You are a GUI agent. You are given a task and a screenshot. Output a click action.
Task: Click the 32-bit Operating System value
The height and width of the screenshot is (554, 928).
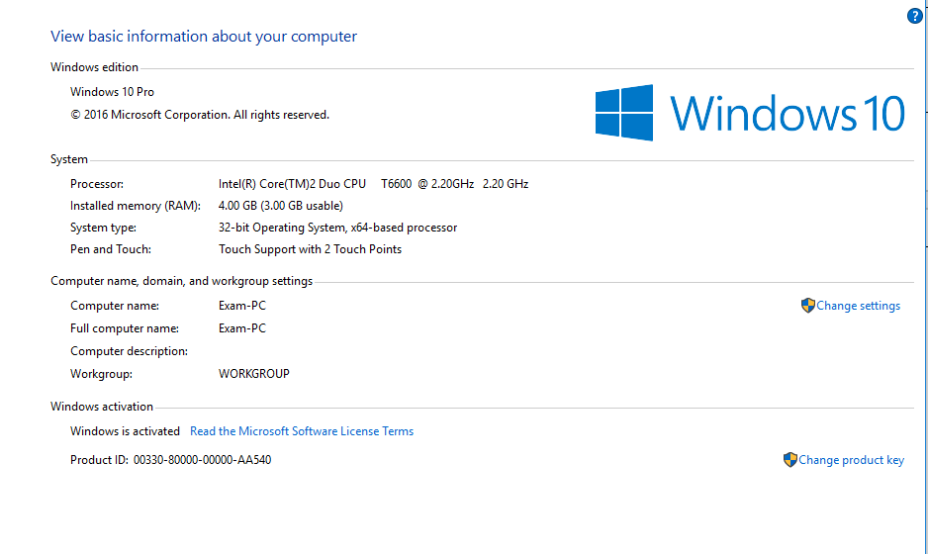click(337, 228)
